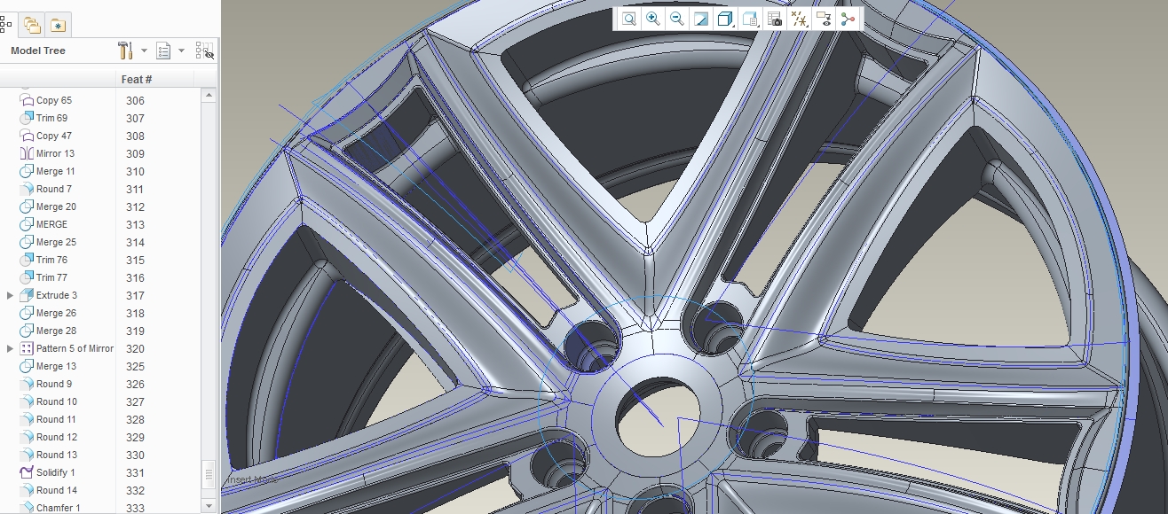1168x514 pixels.
Task: Launch the View Manager camera icon
Action: [x=775, y=19]
